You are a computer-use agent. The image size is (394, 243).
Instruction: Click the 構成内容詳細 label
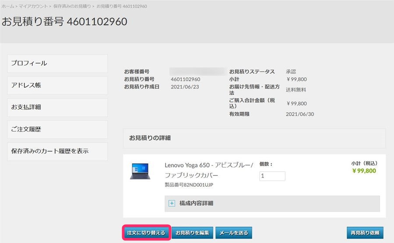196,203
